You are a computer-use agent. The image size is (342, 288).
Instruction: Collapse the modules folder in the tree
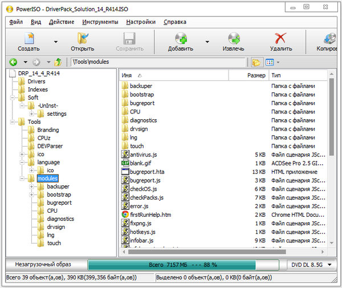(23, 179)
